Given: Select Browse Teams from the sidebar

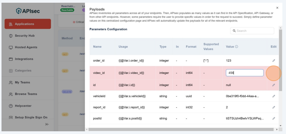Looking at the screenshot, I should [26, 94].
